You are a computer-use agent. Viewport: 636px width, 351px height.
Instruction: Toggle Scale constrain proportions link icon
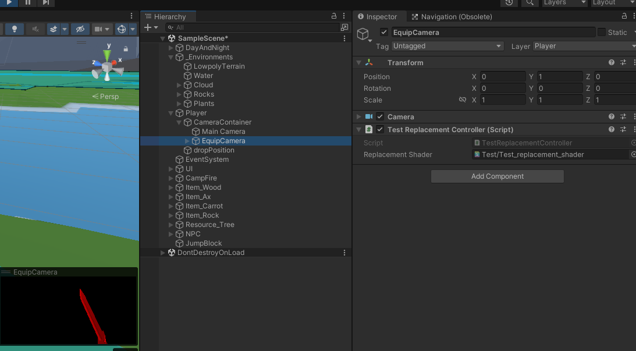point(463,100)
